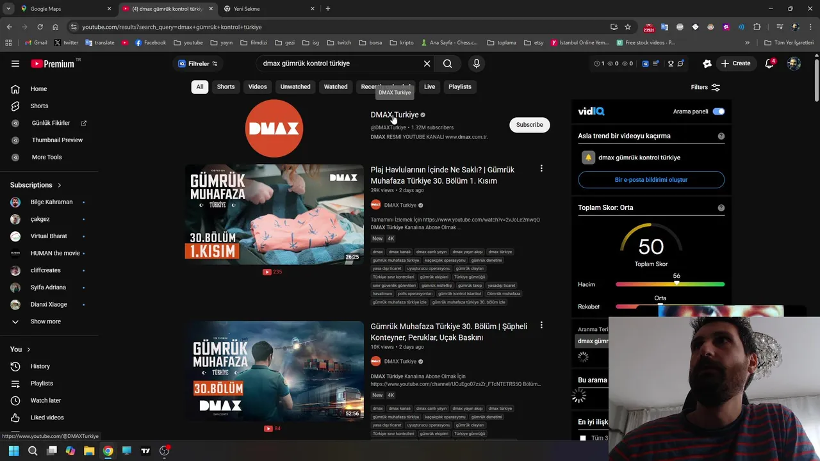Image resolution: width=820 pixels, height=461 pixels.
Task: Open History in the sidebar
Action: pos(49,366)
